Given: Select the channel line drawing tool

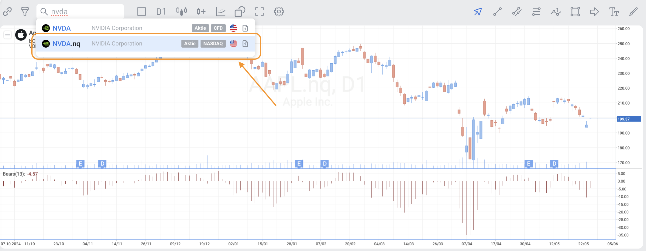Looking at the screenshot, I should pyautogui.click(x=517, y=12).
